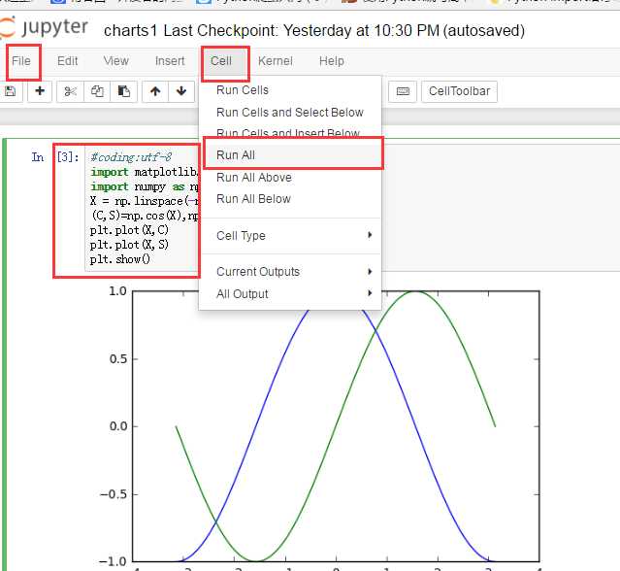Open the command palette keyboard icon
Screen dimensions: 620x571
[403, 91]
